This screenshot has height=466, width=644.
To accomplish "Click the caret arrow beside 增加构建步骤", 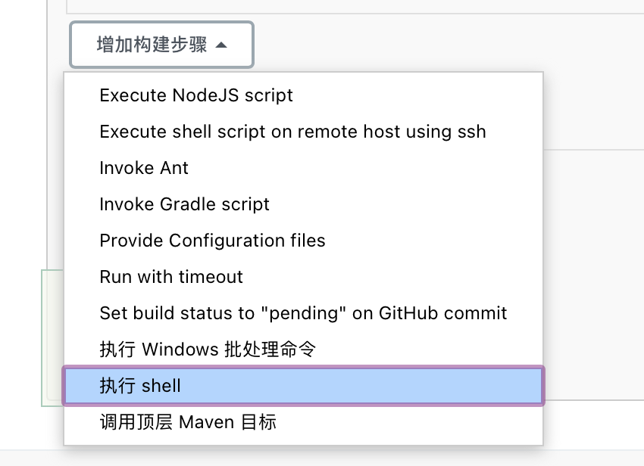I will click(221, 45).
